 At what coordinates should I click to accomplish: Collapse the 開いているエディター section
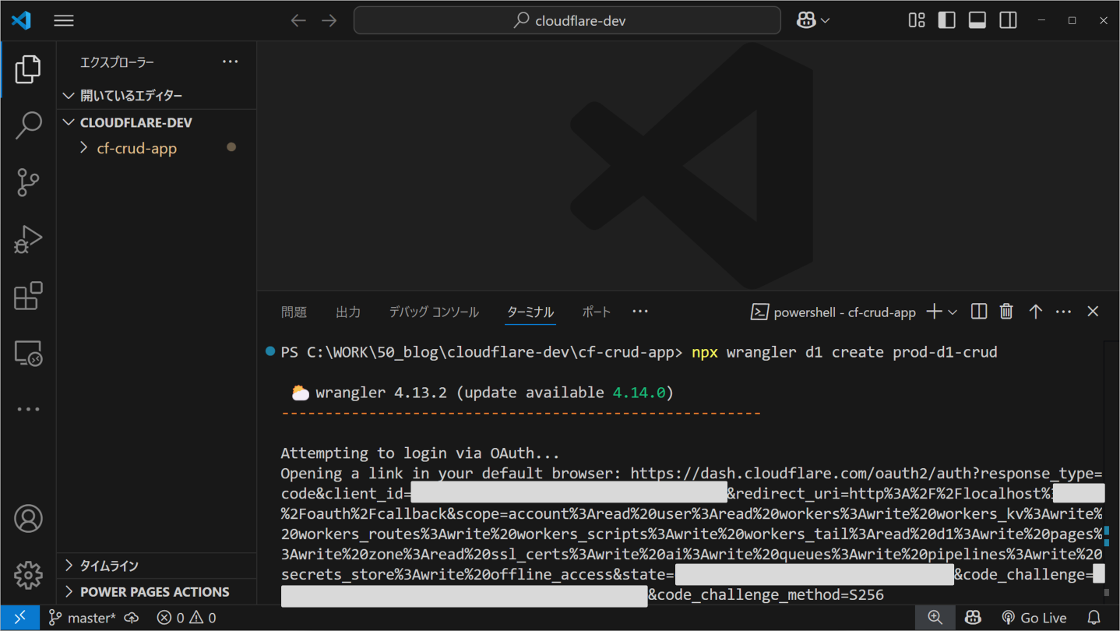pyautogui.click(x=157, y=96)
